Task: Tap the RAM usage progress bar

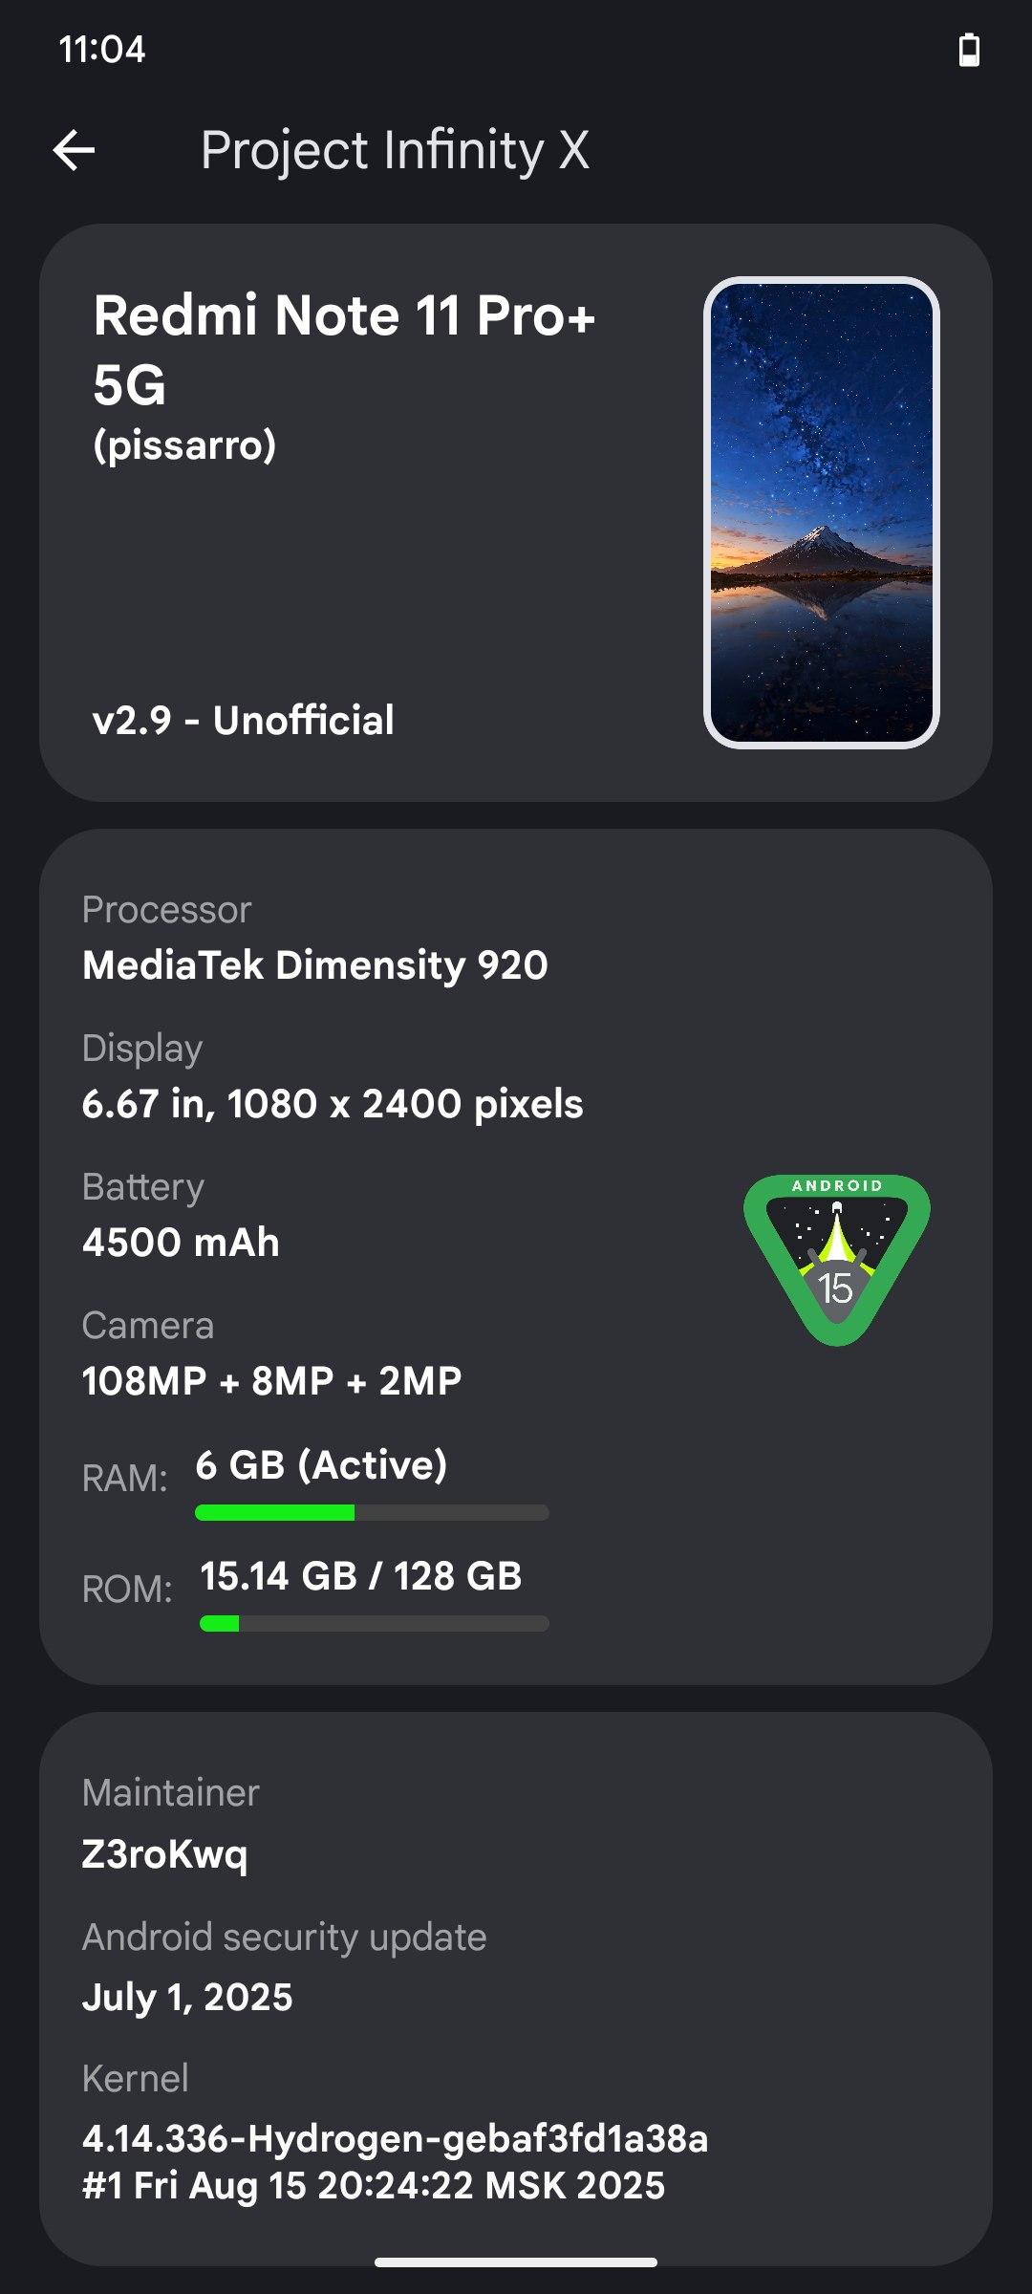Action: [372, 1512]
